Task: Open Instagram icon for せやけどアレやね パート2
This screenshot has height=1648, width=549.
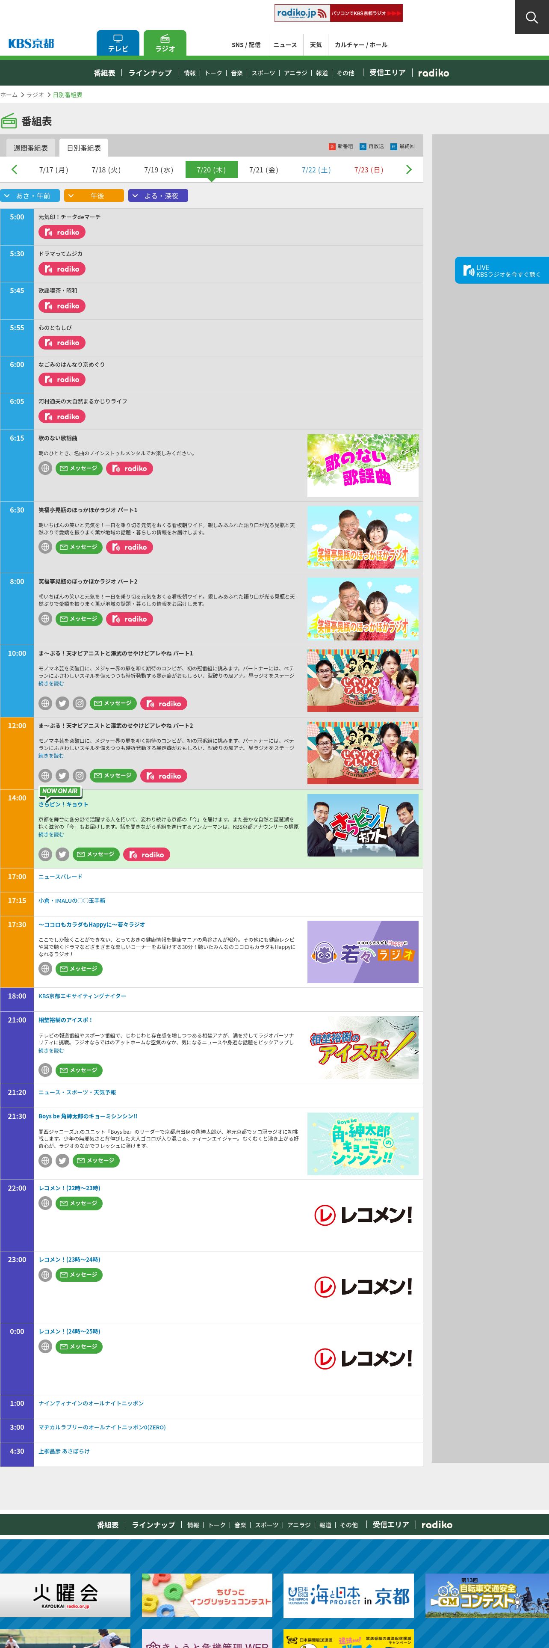Action: coord(79,776)
